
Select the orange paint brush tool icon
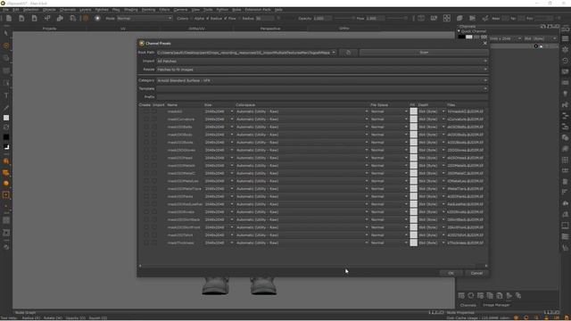(86, 18)
